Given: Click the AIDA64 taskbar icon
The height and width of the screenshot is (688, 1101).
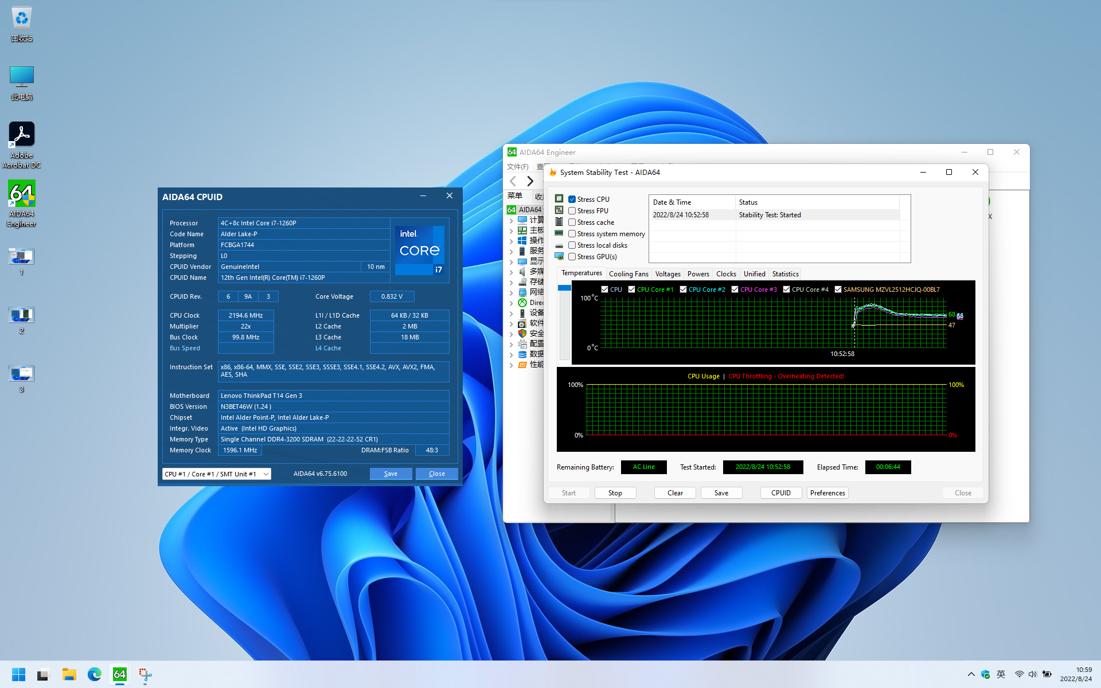Looking at the screenshot, I should point(120,674).
